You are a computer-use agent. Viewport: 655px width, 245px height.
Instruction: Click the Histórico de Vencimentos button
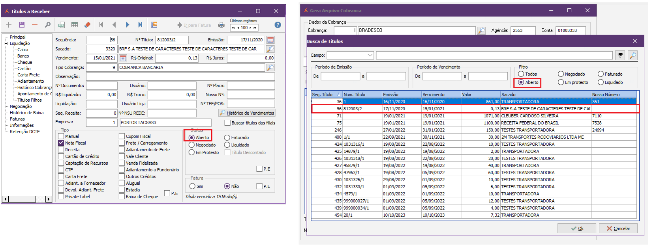247,113
